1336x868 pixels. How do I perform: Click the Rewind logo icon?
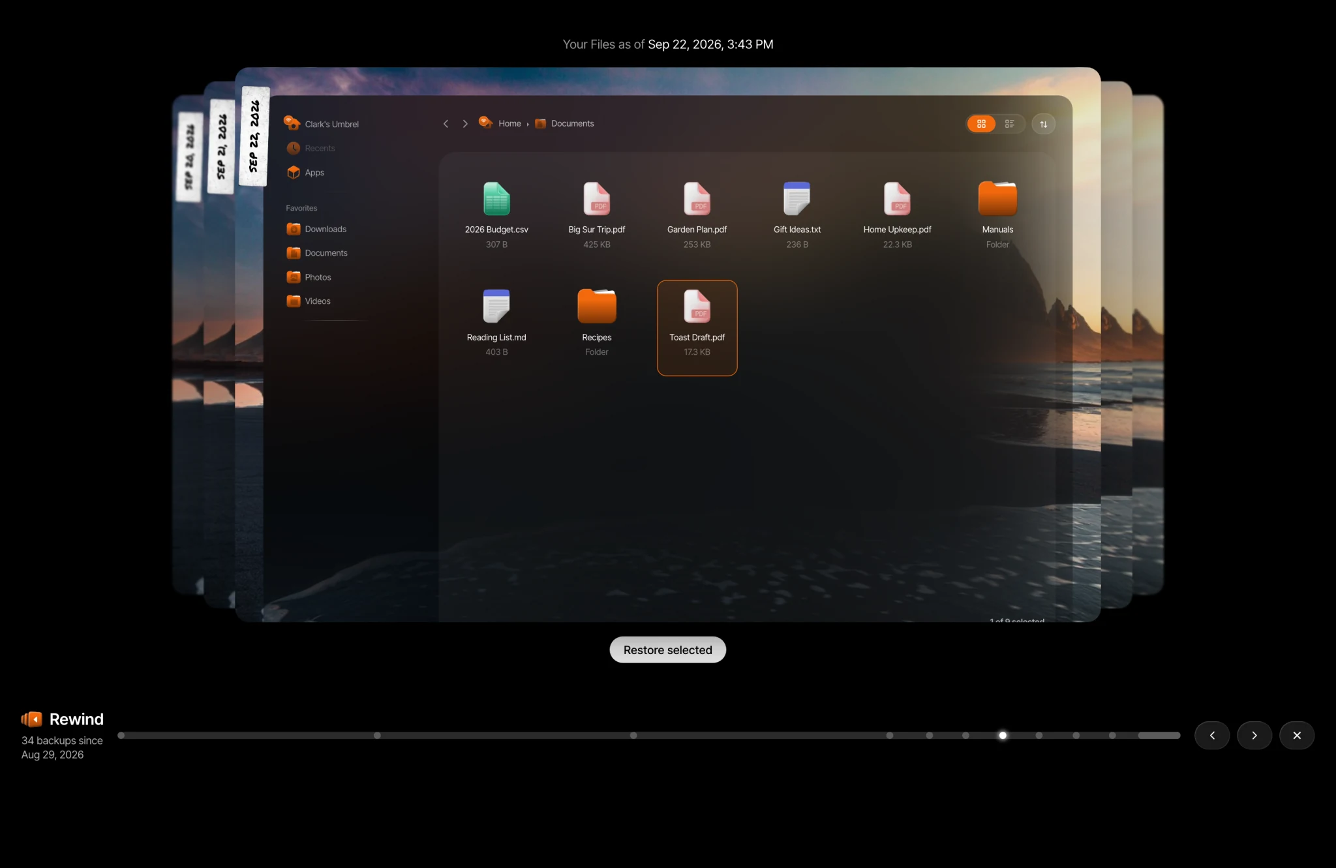[31, 719]
